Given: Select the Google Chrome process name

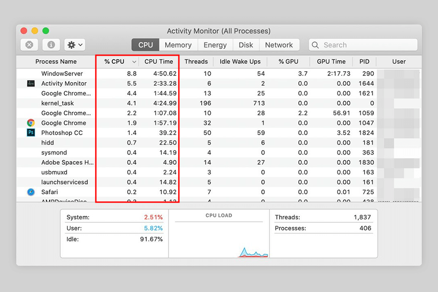Looking at the screenshot, I should (x=64, y=123).
